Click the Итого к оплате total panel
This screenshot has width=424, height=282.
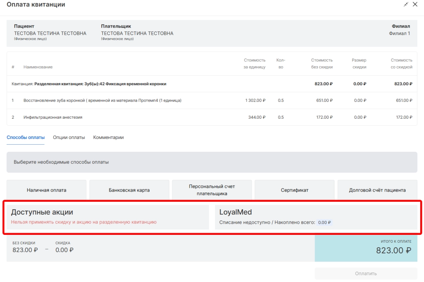coord(366,248)
